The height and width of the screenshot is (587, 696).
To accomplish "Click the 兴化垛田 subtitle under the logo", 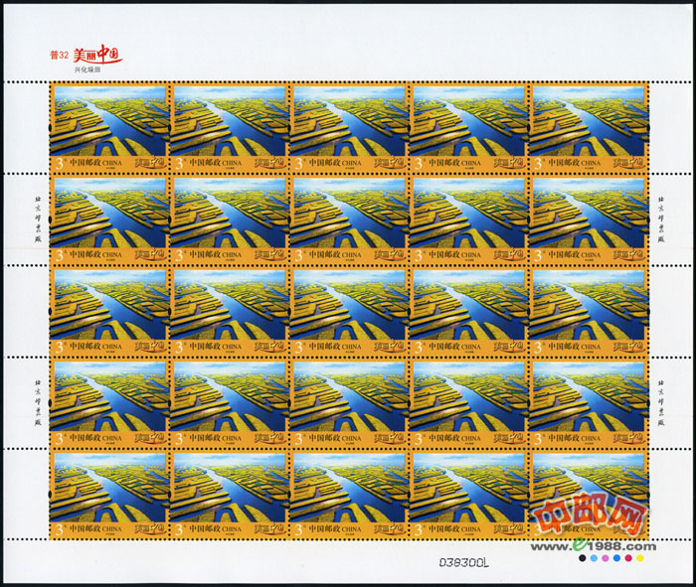I will [87, 71].
